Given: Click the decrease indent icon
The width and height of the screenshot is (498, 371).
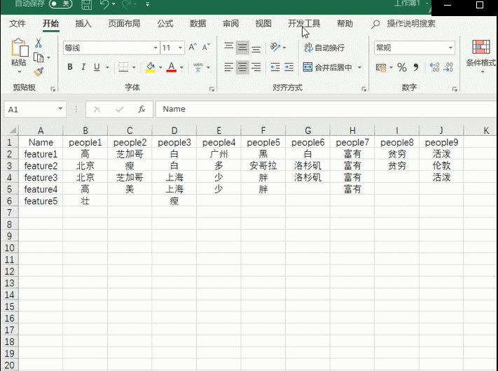Looking at the screenshot, I should click(x=275, y=67).
